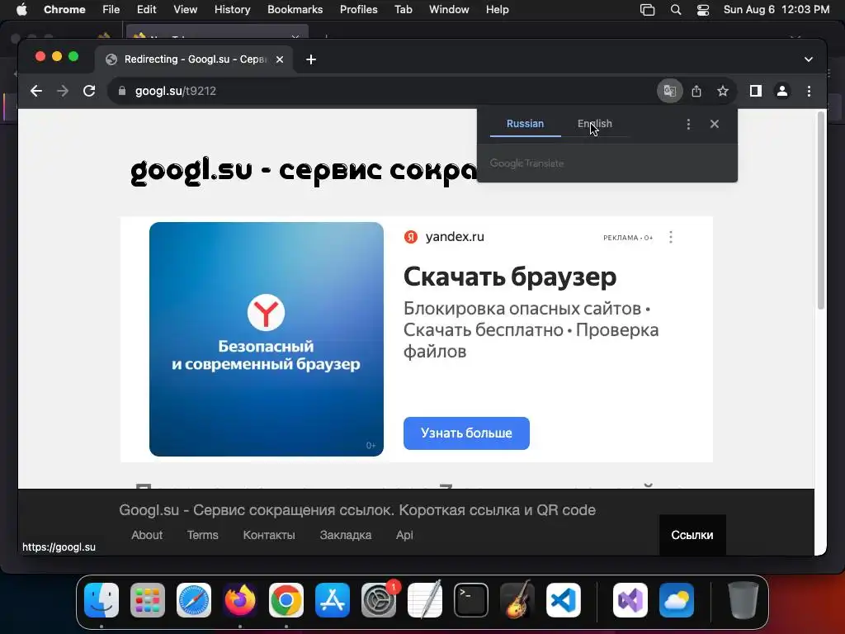Open Launchpad from the Dock
The image size is (845, 634).
click(148, 600)
